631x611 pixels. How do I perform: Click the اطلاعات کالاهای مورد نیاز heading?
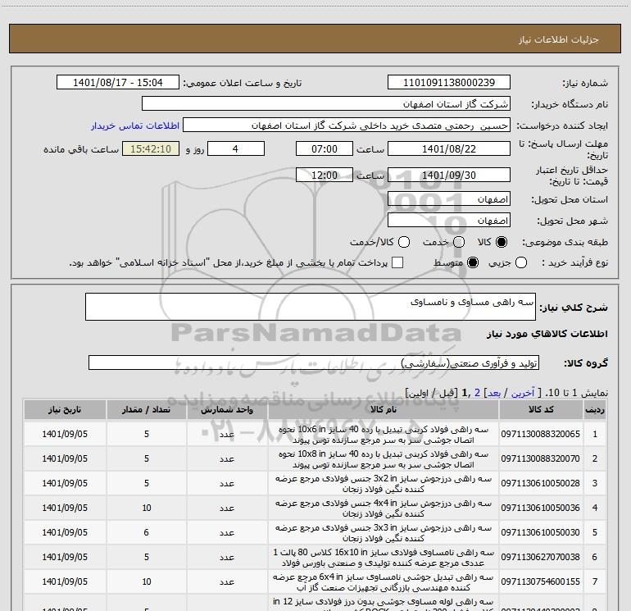[x=547, y=334]
